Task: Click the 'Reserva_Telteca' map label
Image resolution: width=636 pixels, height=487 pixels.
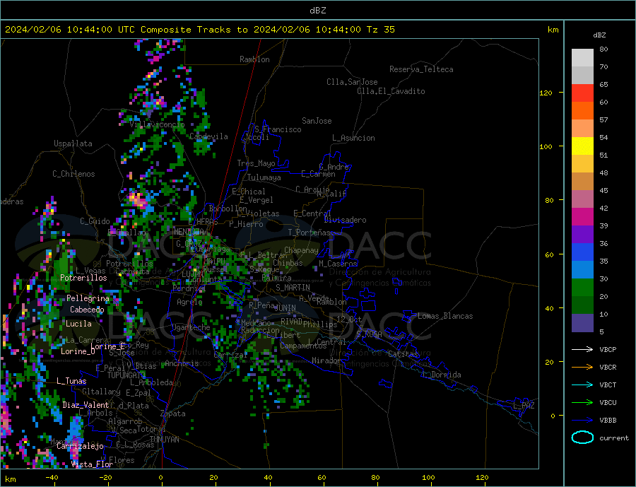Action: [421, 69]
